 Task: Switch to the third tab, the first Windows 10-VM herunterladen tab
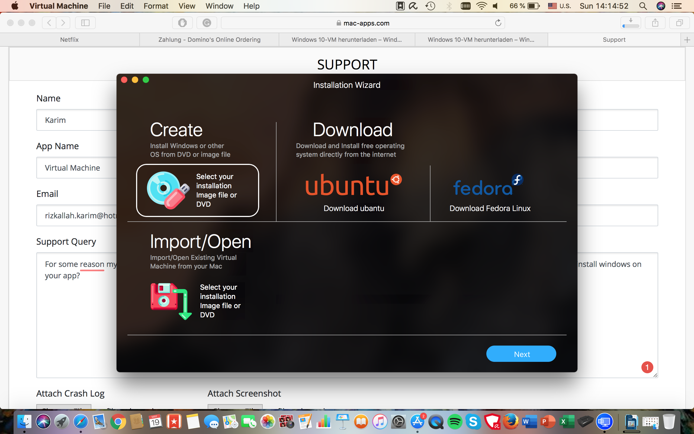pyautogui.click(x=347, y=40)
